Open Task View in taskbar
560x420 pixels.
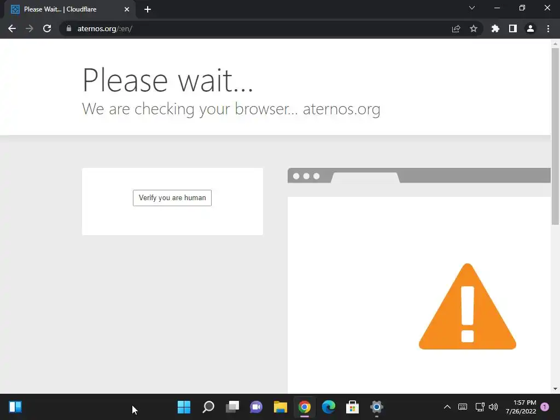pos(232,407)
